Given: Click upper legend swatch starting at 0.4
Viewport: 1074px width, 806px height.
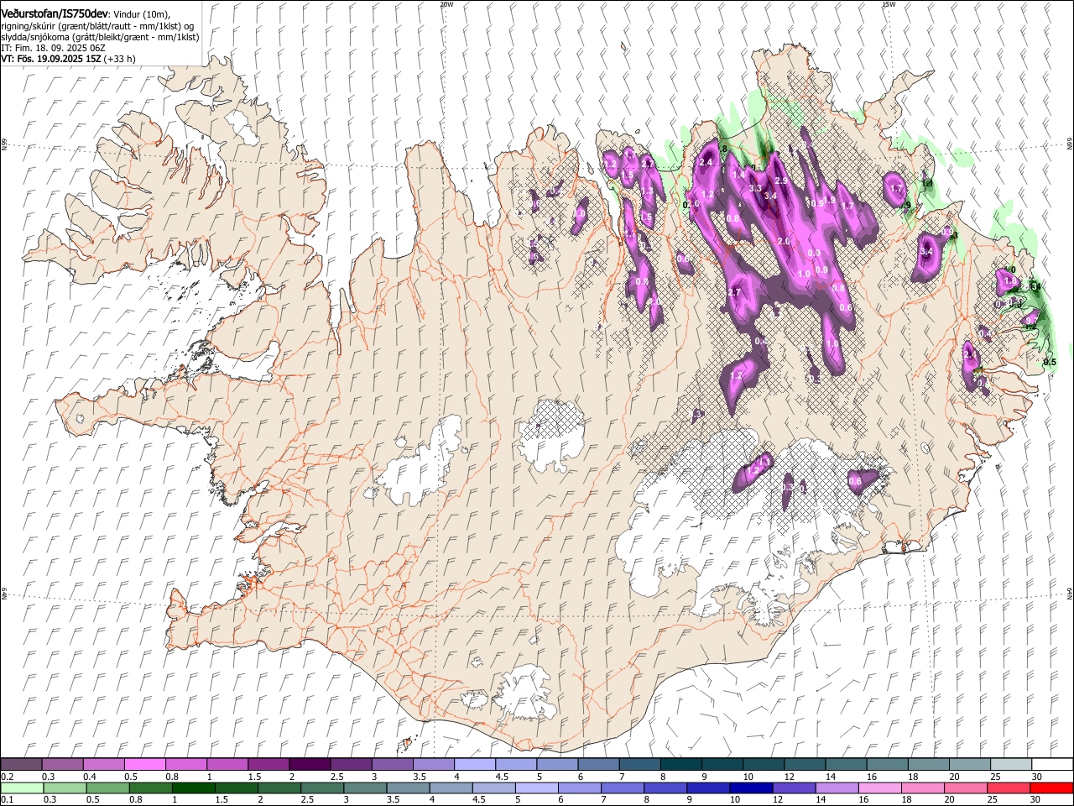Looking at the screenshot, I should [104, 764].
